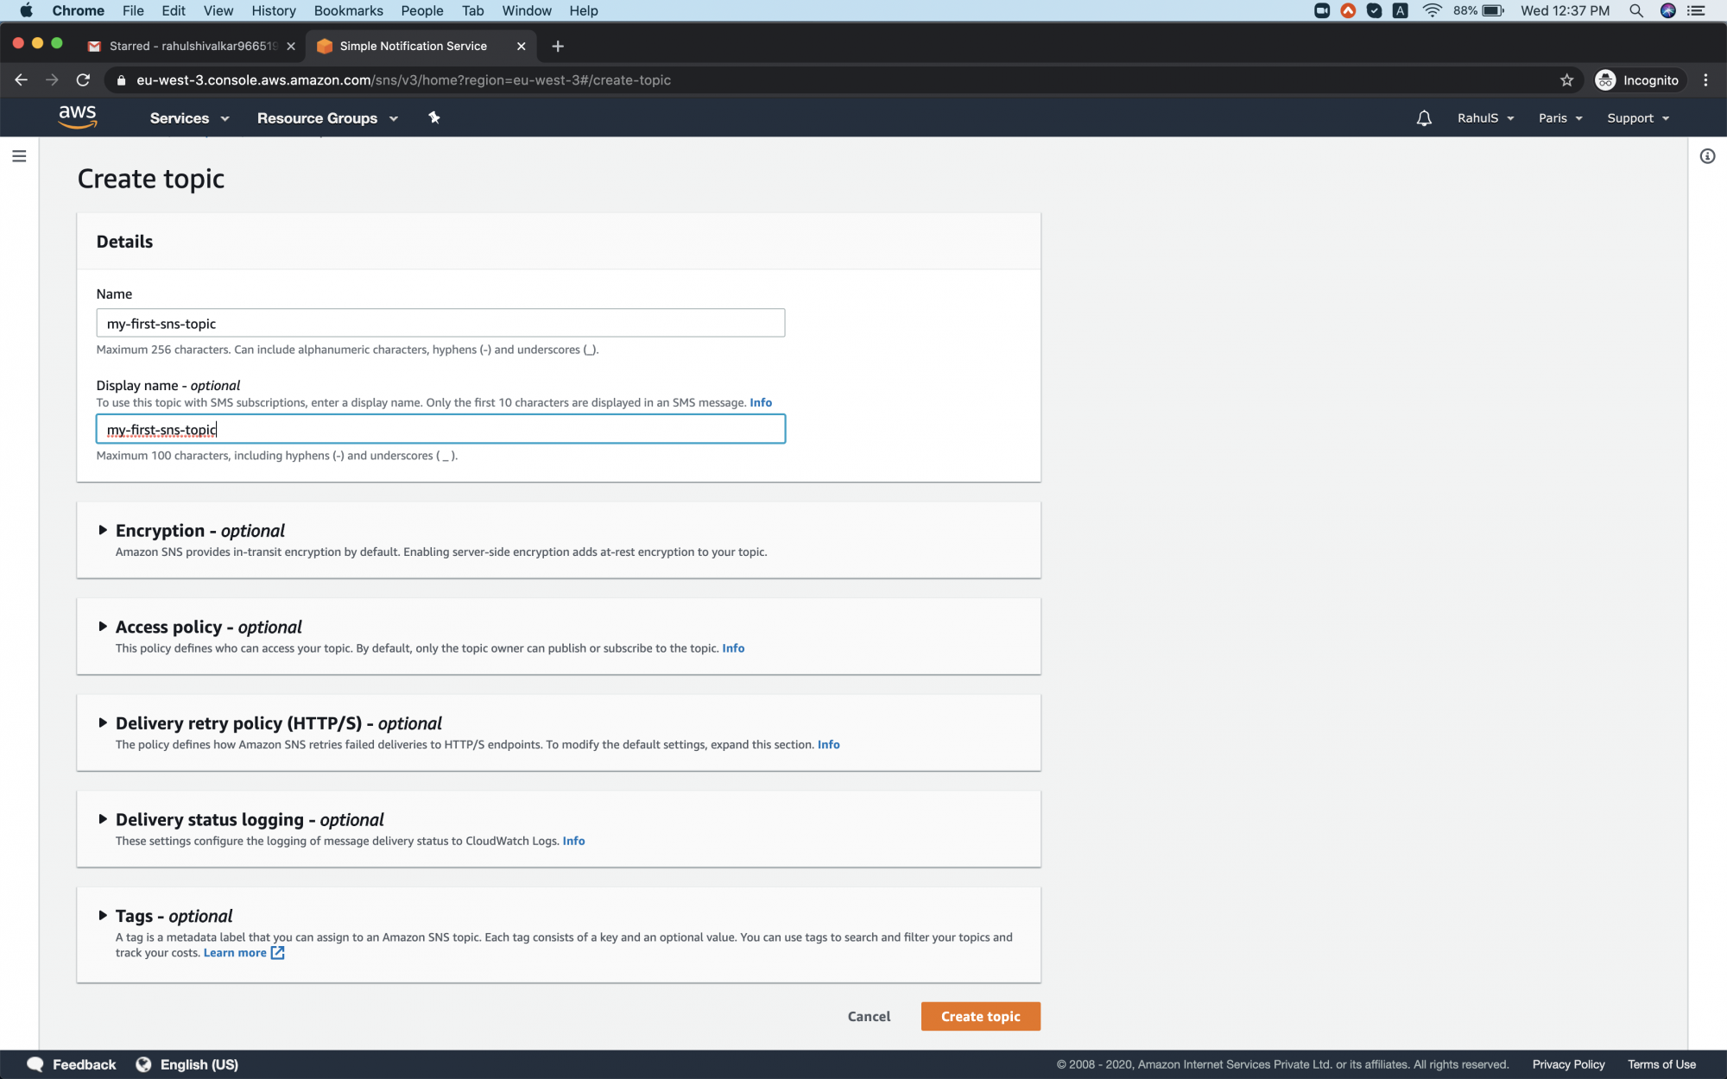Switch to the Simple Notification Service tab
The width and height of the screenshot is (1727, 1079).
click(x=412, y=46)
